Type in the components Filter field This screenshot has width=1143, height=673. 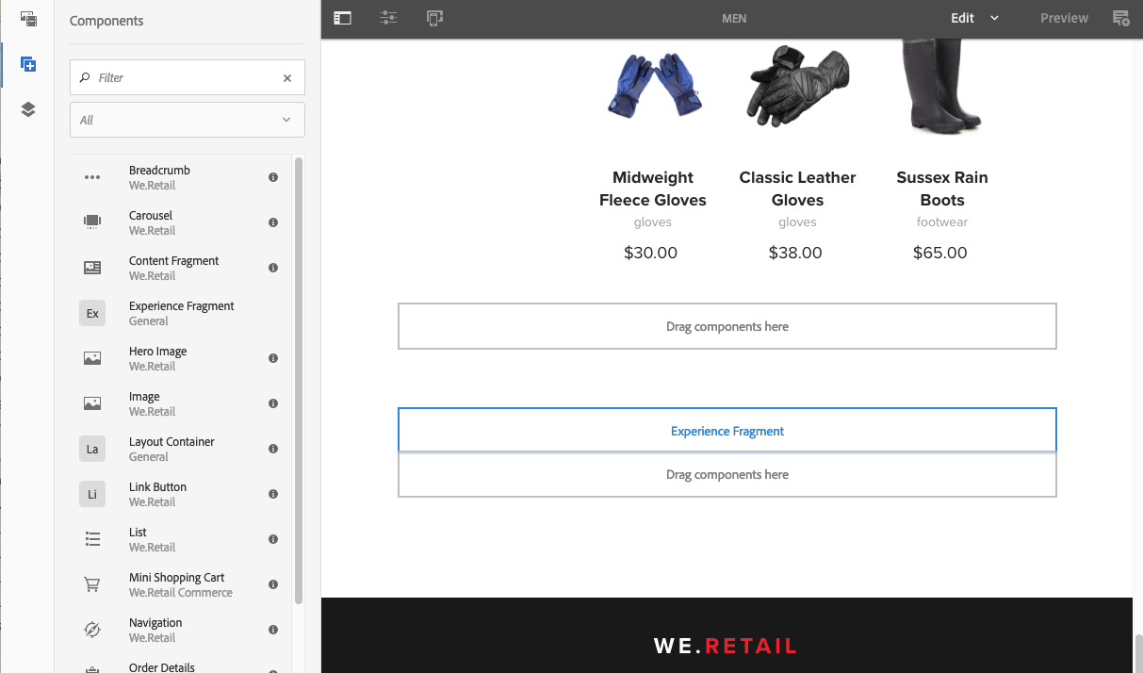[x=184, y=78]
